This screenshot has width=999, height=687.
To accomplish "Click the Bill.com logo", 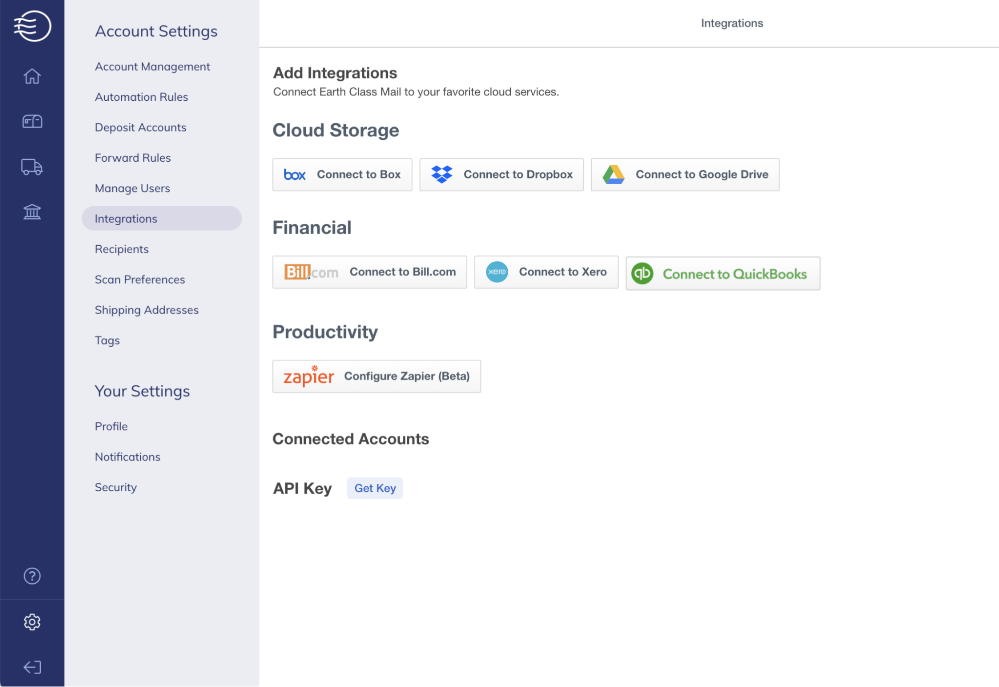I will [311, 272].
